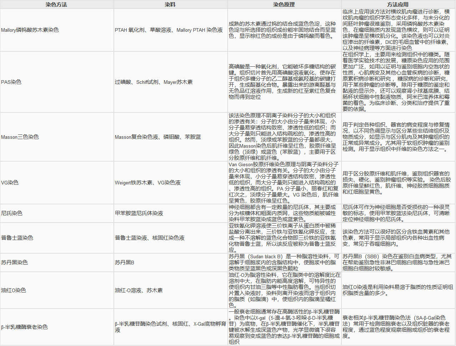
Task: Select the 油红O染色 method cell
Action: click(14, 290)
